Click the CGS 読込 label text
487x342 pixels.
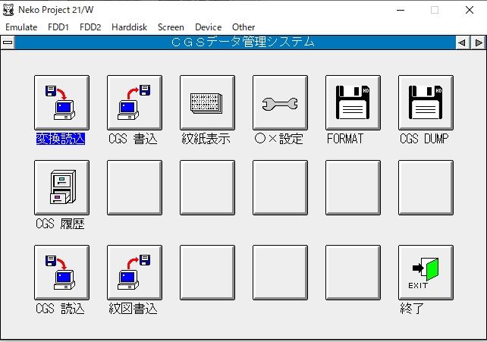point(60,309)
